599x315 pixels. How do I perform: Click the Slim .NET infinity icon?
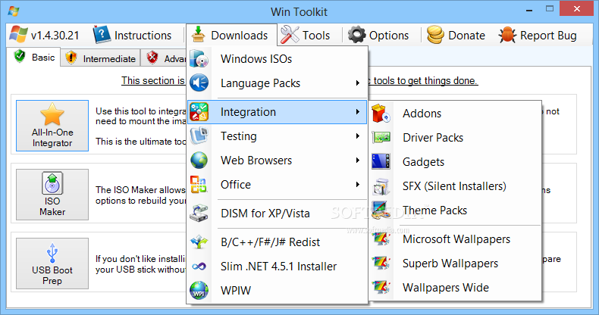coord(199,267)
